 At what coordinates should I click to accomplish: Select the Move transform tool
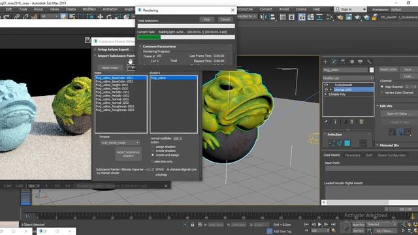tap(100, 17)
